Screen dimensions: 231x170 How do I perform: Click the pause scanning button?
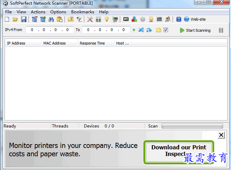pos(221,30)
